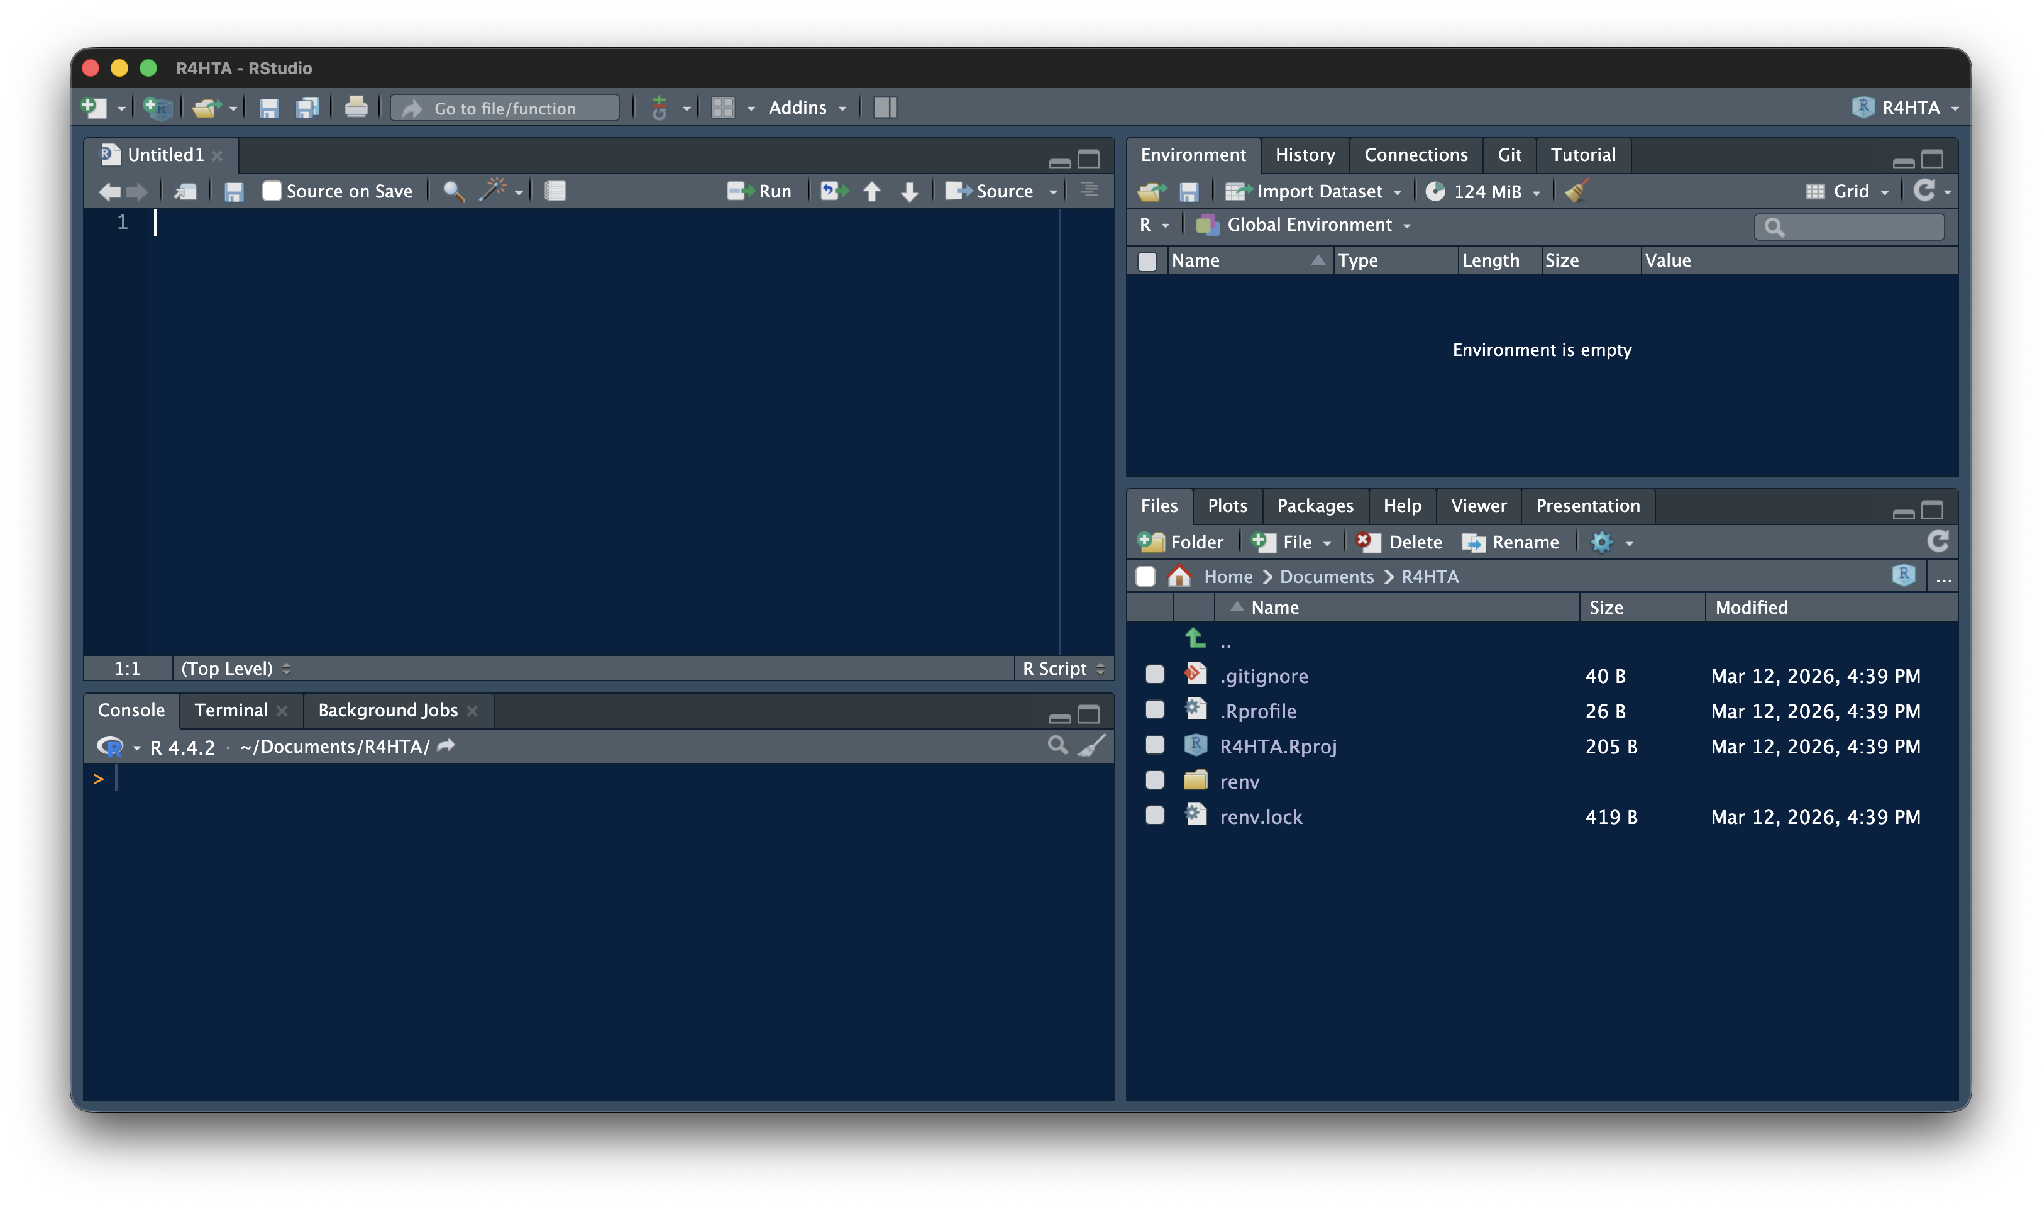Click the Go to file/function field

[505, 108]
